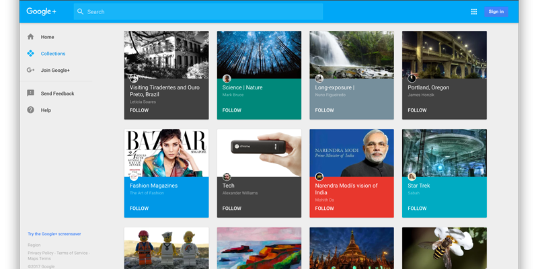Screen dimensions: 538x269
Task: Open the Narendra Modi portrait thumbnail
Action: coord(352,153)
